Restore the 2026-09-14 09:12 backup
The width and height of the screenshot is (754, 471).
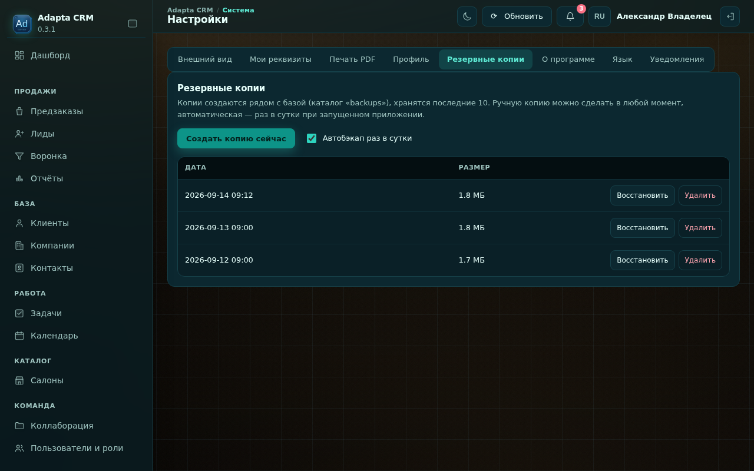643,195
